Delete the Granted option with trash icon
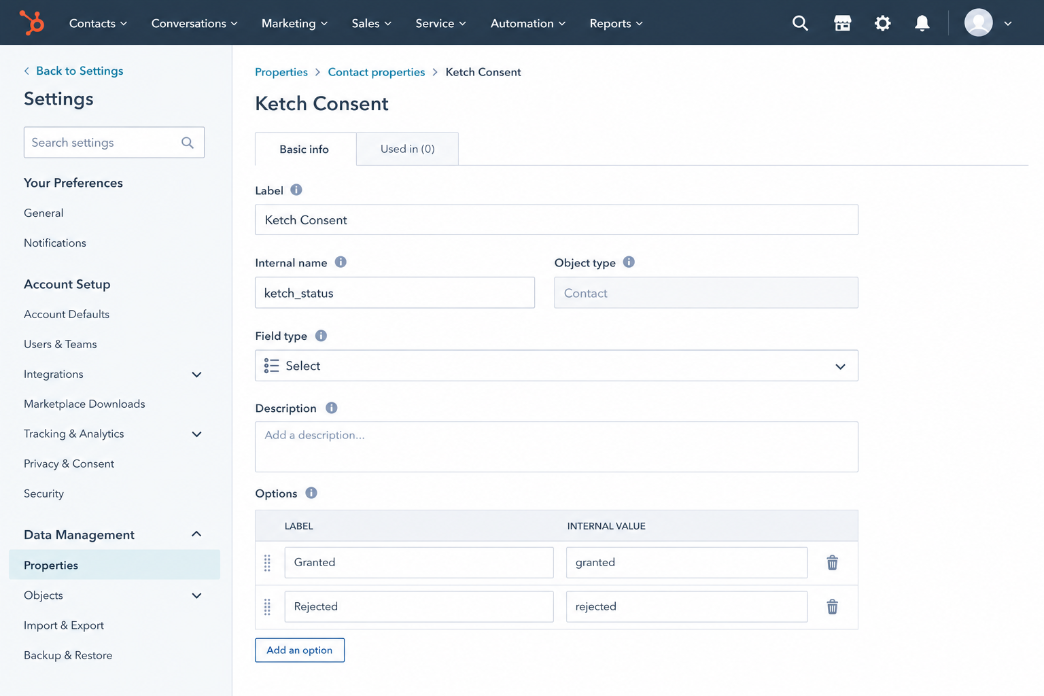Image resolution: width=1044 pixels, height=696 pixels. coord(832,563)
